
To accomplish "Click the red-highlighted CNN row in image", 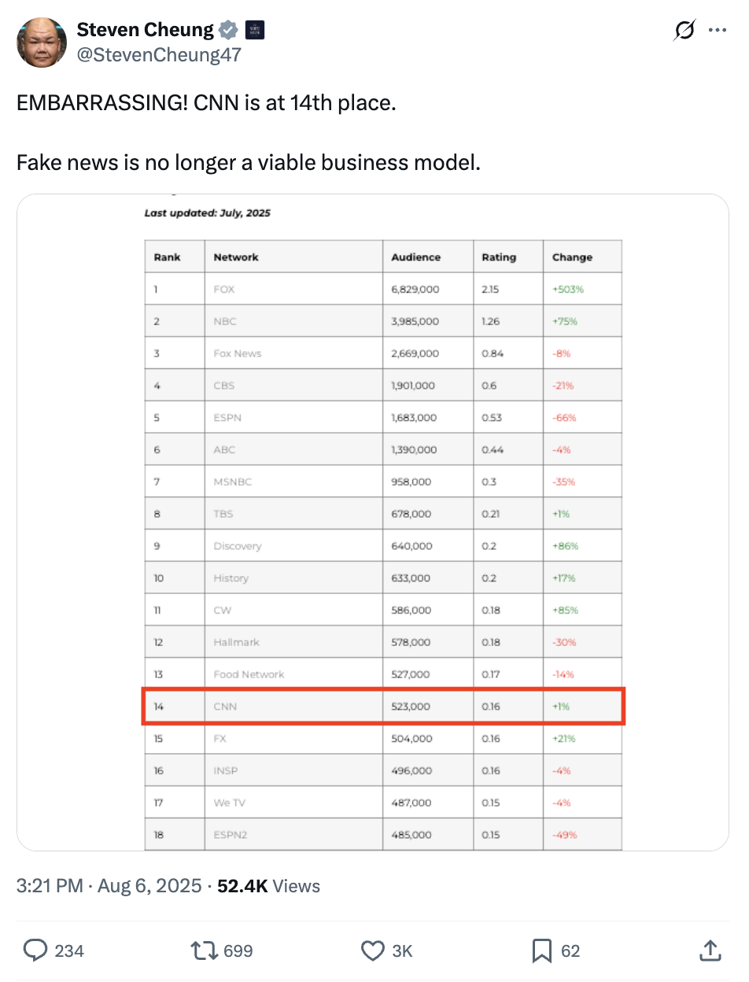I will click(x=383, y=707).
